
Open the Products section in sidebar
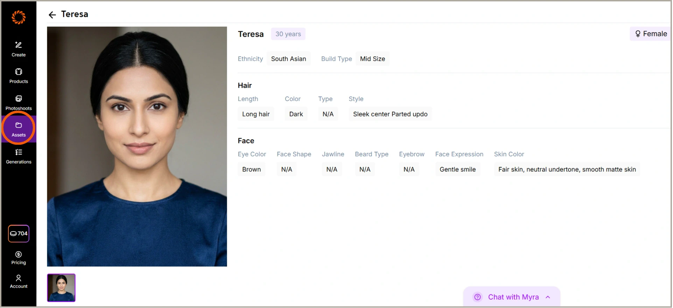pyautogui.click(x=19, y=76)
